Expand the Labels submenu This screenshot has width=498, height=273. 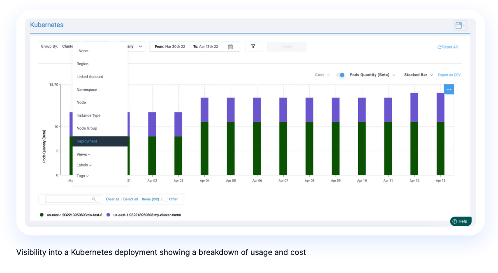pyautogui.click(x=84, y=165)
